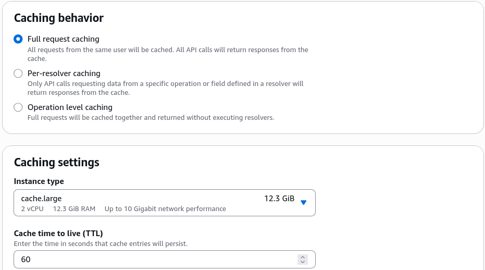This screenshot has width=485, height=270.
Task: Open the cache.large instance type dropdown
Action: pyautogui.click(x=165, y=203)
